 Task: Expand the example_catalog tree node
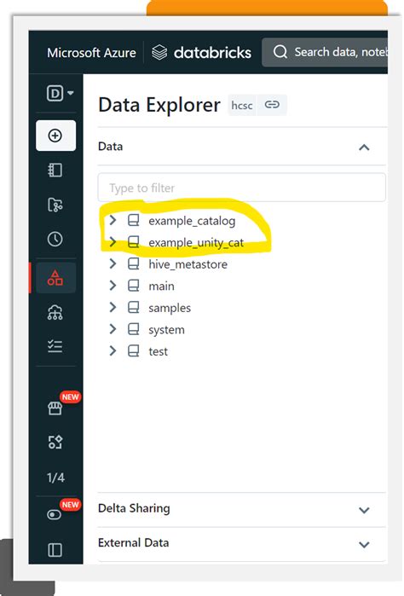click(113, 220)
